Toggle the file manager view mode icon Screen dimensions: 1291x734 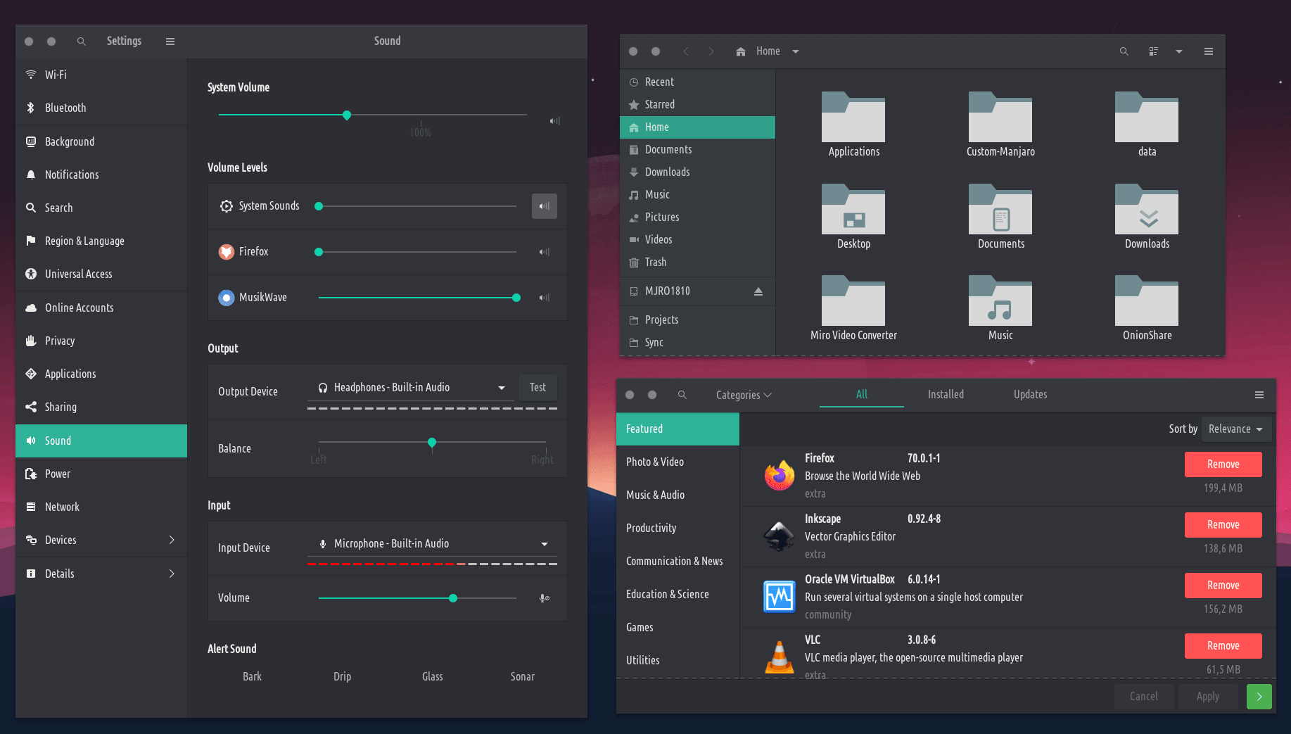coord(1153,51)
